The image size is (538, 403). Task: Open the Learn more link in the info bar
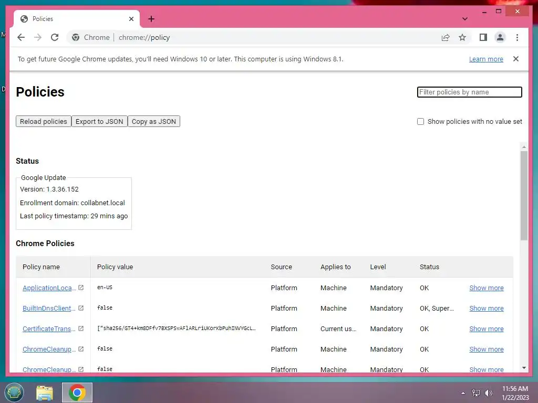(x=486, y=59)
